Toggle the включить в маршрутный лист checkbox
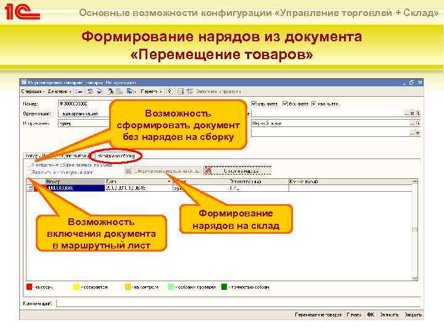This screenshot has width=444, height=333. (x=28, y=172)
